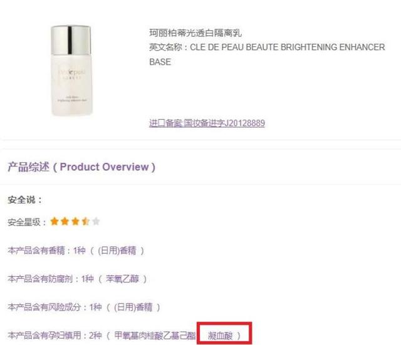Click the product name 珂丽柏蒂光透白隔离乳
The image size is (401, 345).
(195, 33)
